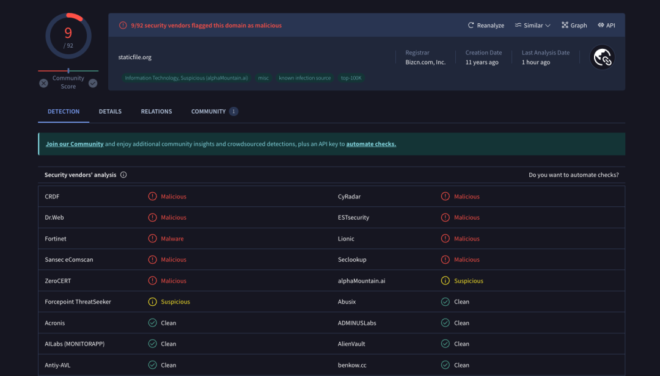Click the clean check icon for Acronis

(x=152, y=322)
